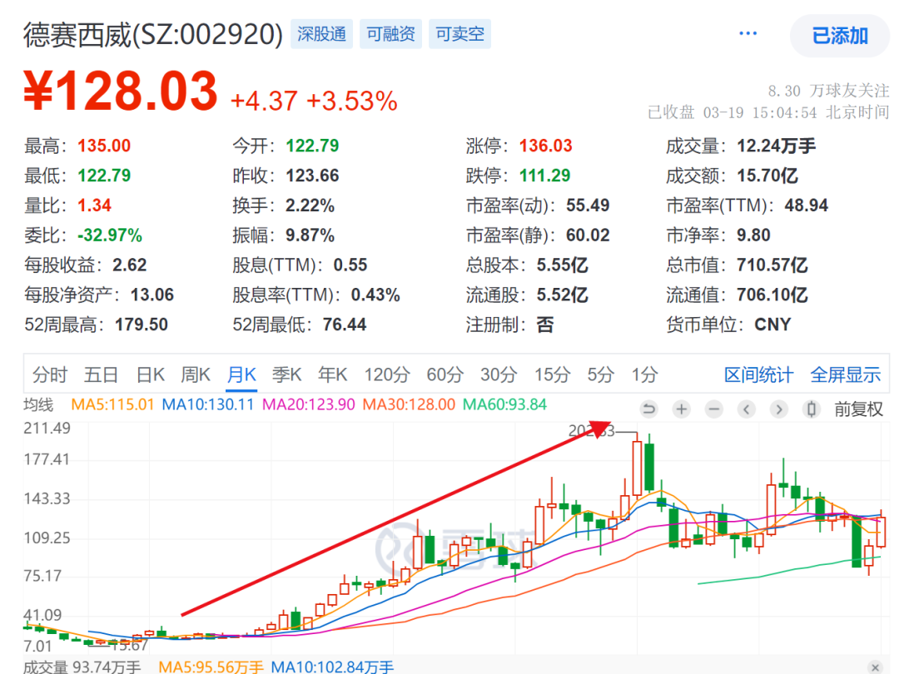
Task: Pan the chart earlier using left chevron icon
Action: click(747, 409)
